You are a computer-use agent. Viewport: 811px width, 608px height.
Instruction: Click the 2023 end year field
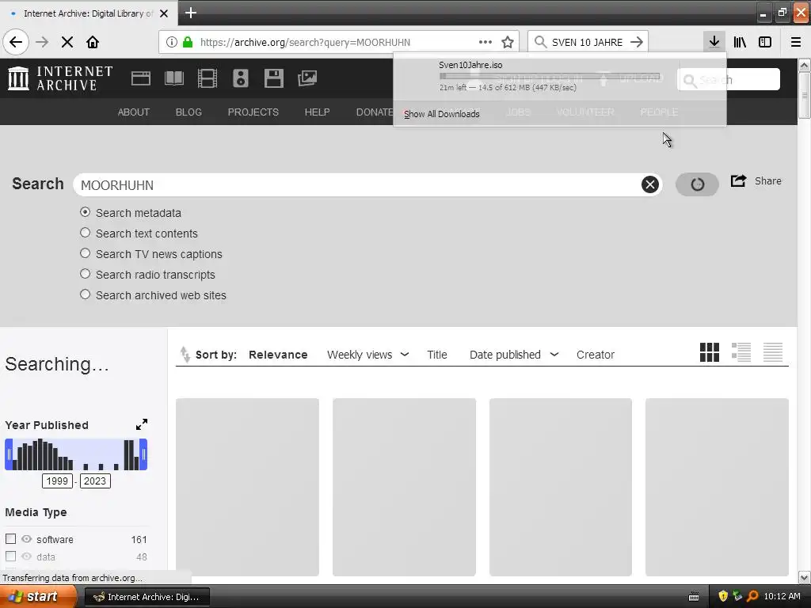[95, 481]
